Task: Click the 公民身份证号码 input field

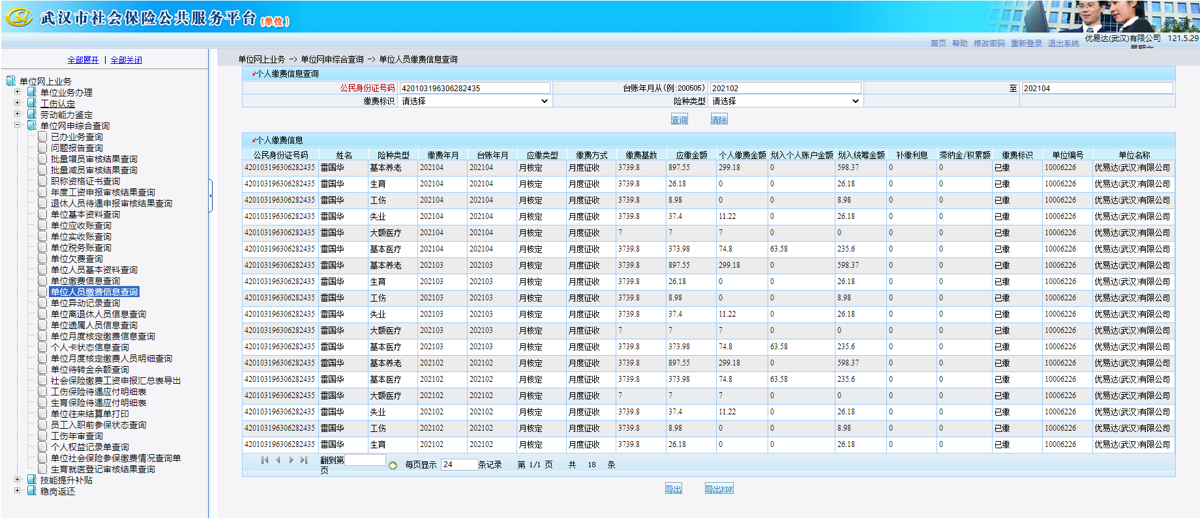Action: coord(475,88)
